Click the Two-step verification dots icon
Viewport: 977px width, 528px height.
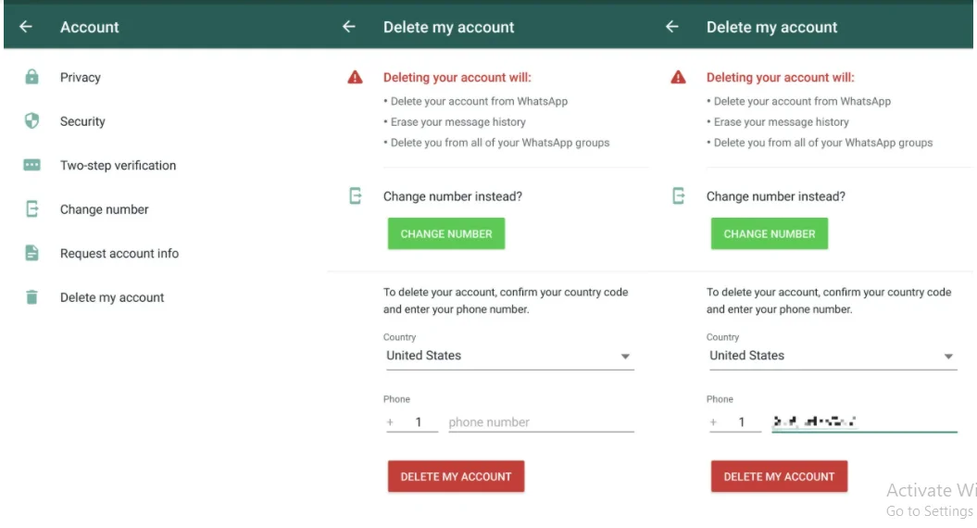pos(31,165)
